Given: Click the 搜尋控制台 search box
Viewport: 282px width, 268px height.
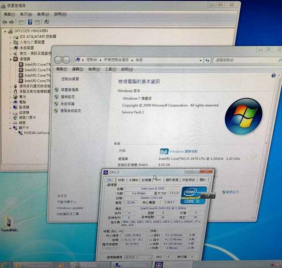Looking at the screenshot, I should point(241,60).
